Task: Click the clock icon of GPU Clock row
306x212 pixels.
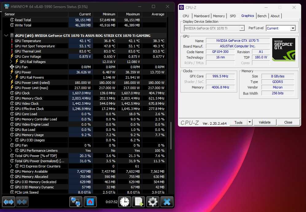Action: click(x=12, y=93)
